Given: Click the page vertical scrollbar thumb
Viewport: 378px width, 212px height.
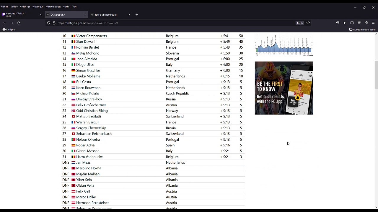Looking at the screenshot, I should pyautogui.click(x=376, y=75).
